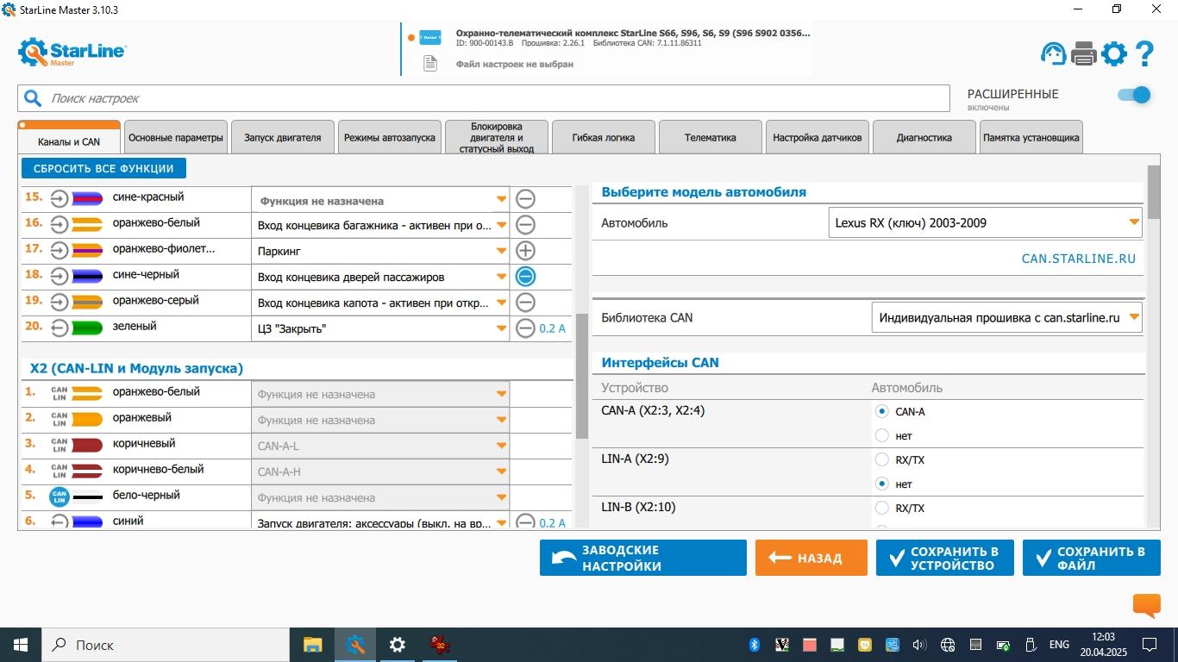Open the 'Паркинг' function dropdown

coord(380,251)
